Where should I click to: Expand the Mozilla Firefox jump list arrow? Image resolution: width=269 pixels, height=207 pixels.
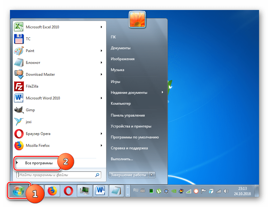point(101,146)
